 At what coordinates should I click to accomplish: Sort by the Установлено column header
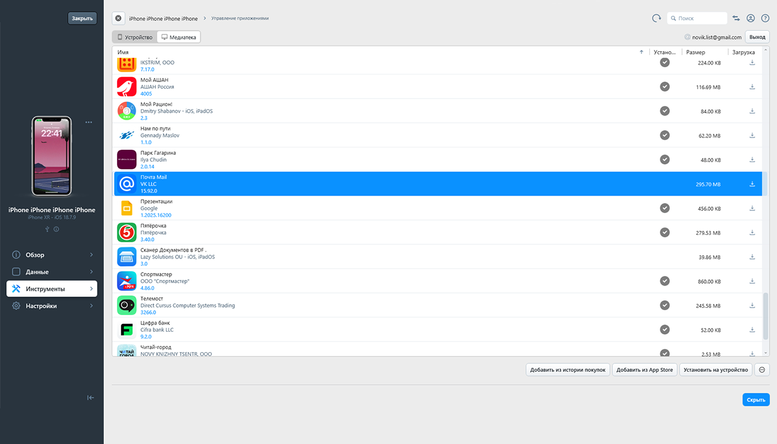(x=665, y=52)
